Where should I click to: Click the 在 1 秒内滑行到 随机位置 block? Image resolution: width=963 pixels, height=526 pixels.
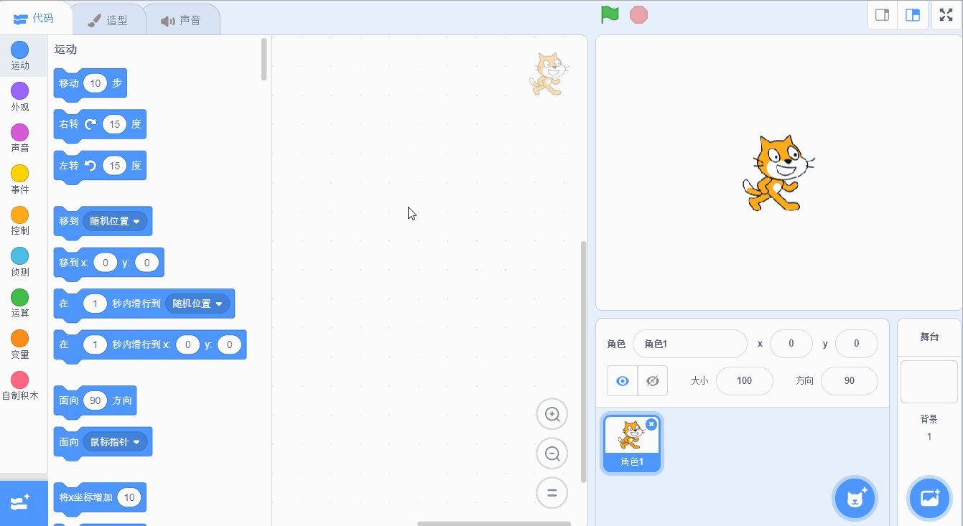point(144,304)
